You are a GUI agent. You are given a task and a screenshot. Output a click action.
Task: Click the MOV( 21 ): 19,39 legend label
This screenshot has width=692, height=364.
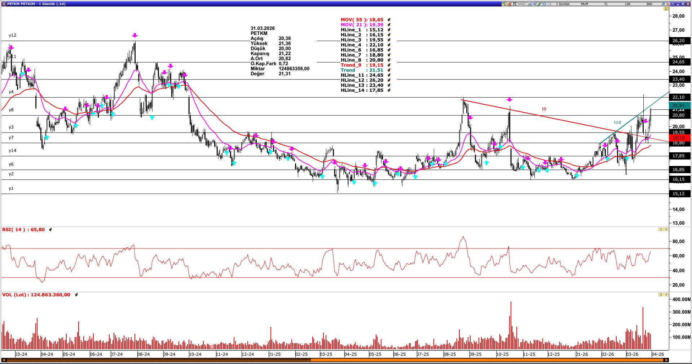click(x=362, y=25)
